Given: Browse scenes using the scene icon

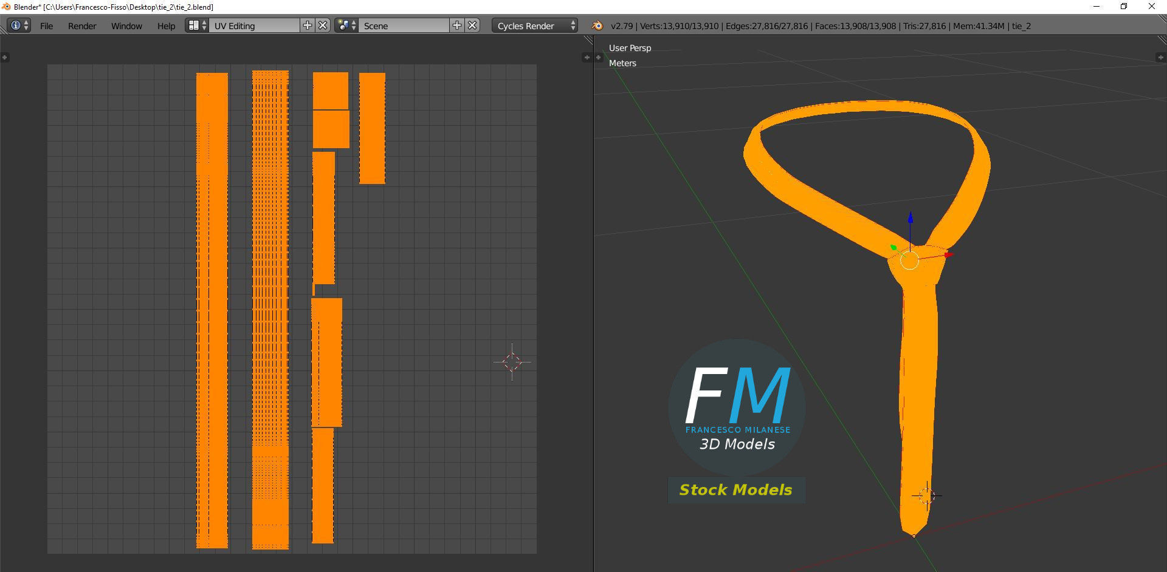Looking at the screenshot, I should tap(346, 26).
